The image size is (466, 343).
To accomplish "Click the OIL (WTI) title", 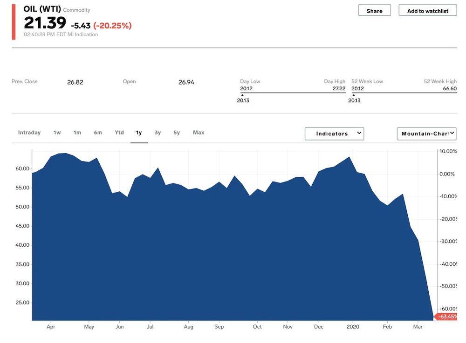I will click(x=42, y=9).
